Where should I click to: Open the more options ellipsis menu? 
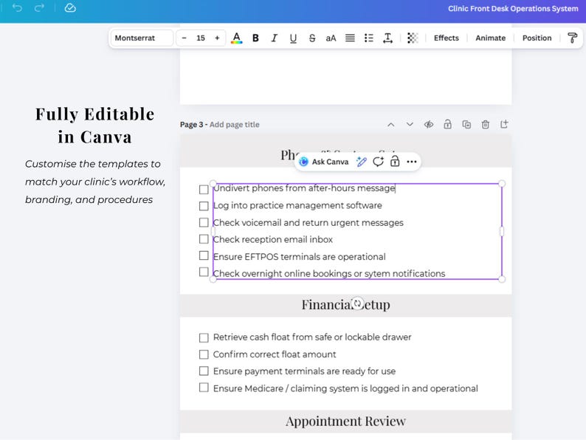pyautogui.click(x=412, y=162)
